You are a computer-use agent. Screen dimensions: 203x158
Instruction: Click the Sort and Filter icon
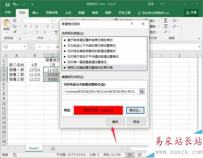coord(175,21)
